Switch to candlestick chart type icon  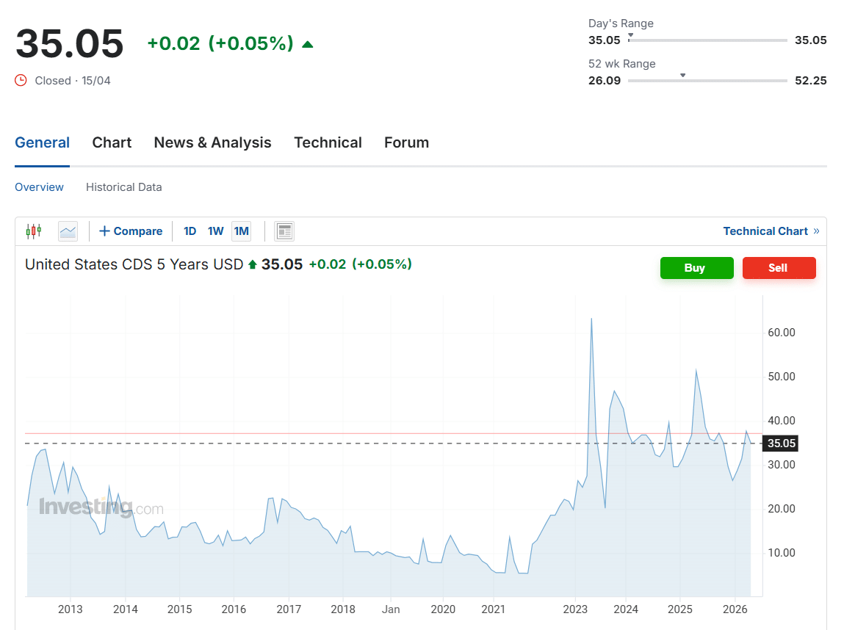point(34,231)
